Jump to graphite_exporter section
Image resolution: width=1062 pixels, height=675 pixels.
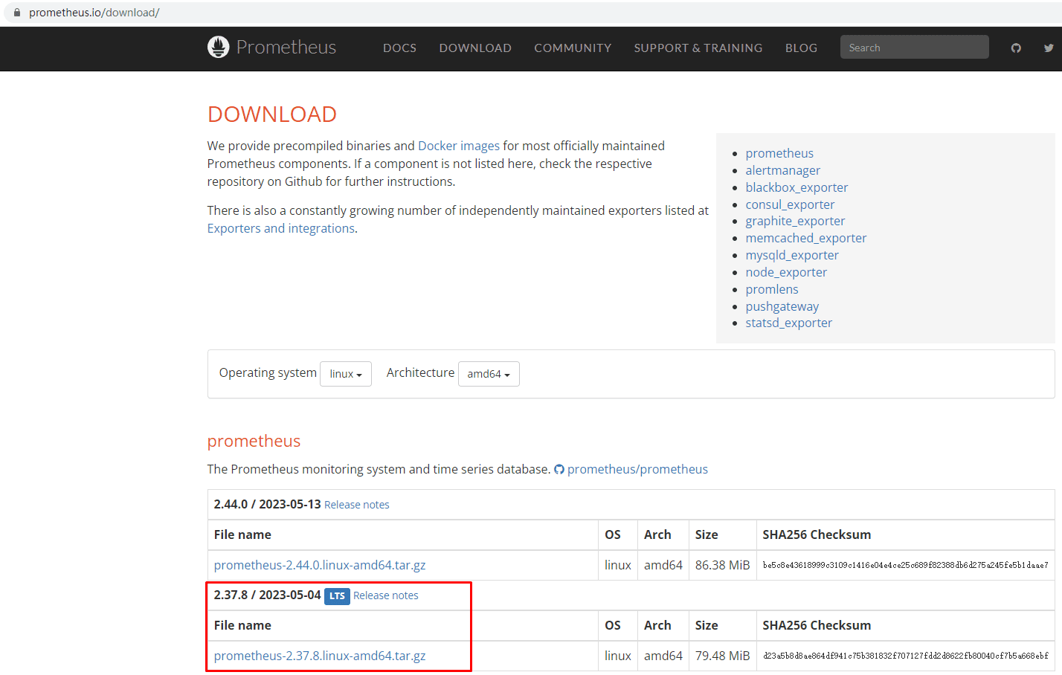tap(795, 221)
